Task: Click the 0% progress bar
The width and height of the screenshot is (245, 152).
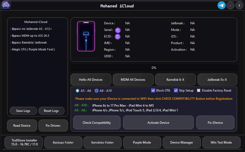Action: pyautogui.click(x=154, y=68)
